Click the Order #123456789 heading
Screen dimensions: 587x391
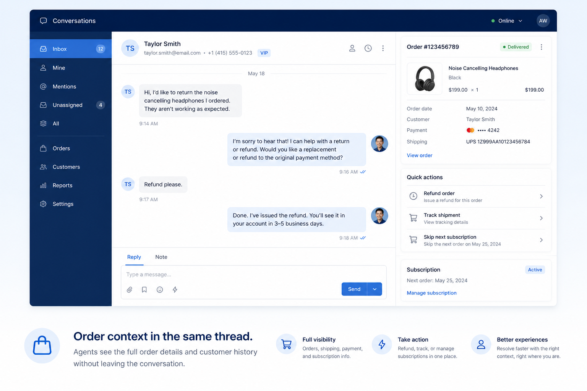433,47
